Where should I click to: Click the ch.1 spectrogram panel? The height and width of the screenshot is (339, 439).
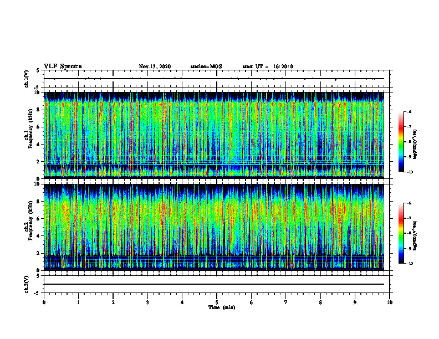(214, 135)
